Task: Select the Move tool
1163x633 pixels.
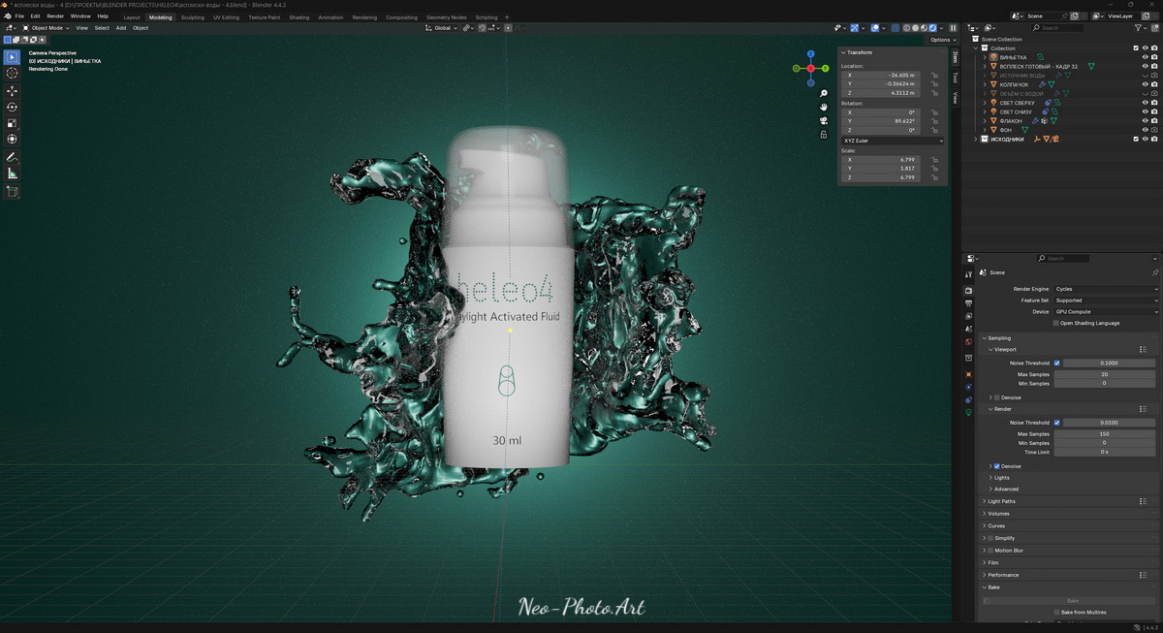Action: (x=13, y=91)
